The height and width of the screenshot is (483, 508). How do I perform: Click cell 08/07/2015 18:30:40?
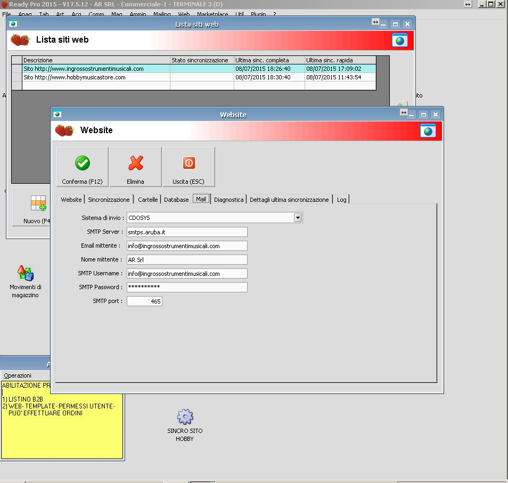click(269, 77)
